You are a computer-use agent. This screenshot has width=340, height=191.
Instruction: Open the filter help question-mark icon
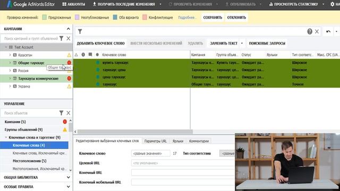pyautogui.click(x=310, y=32)
